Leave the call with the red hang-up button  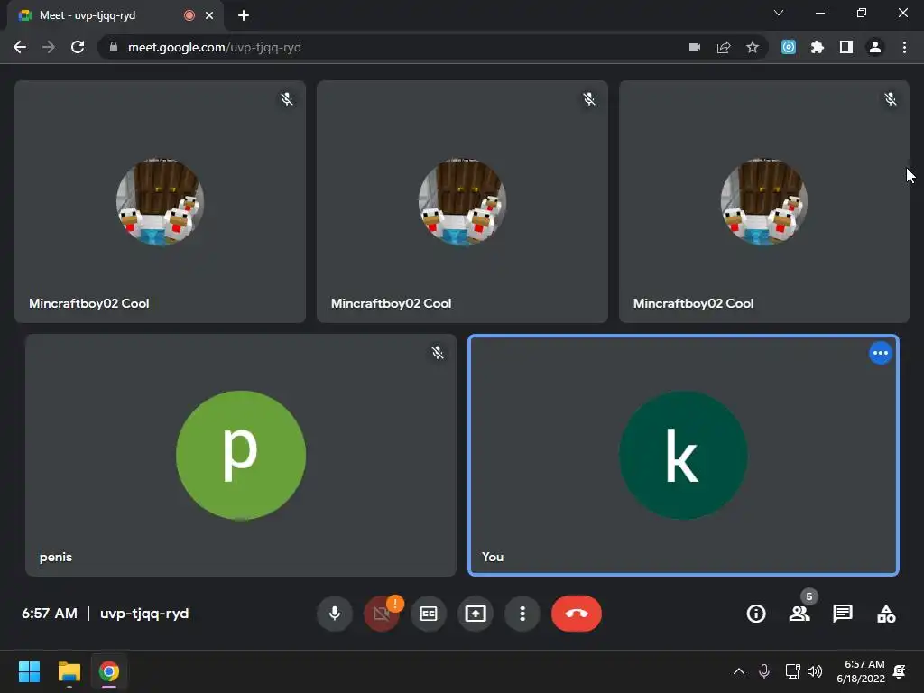tap(577, 614)
